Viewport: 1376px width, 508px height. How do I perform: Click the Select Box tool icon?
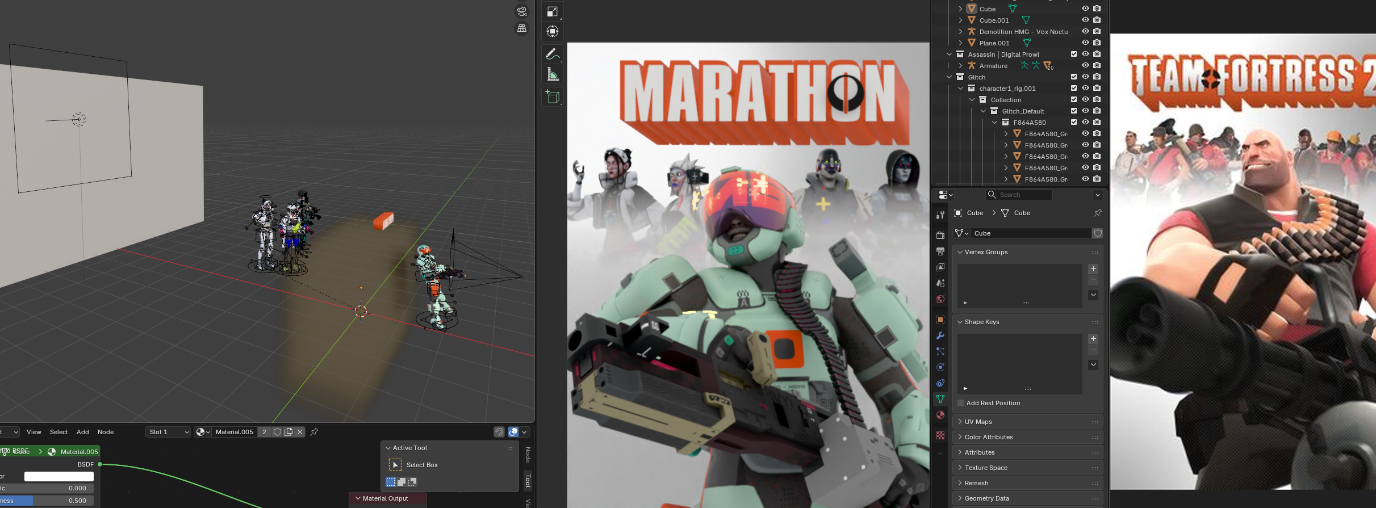coord(395,465)
